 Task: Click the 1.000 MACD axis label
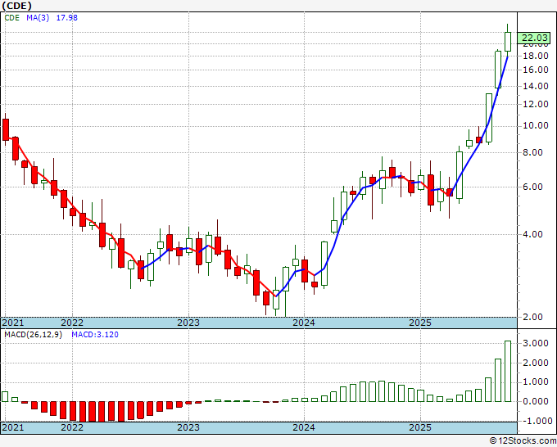536,382
